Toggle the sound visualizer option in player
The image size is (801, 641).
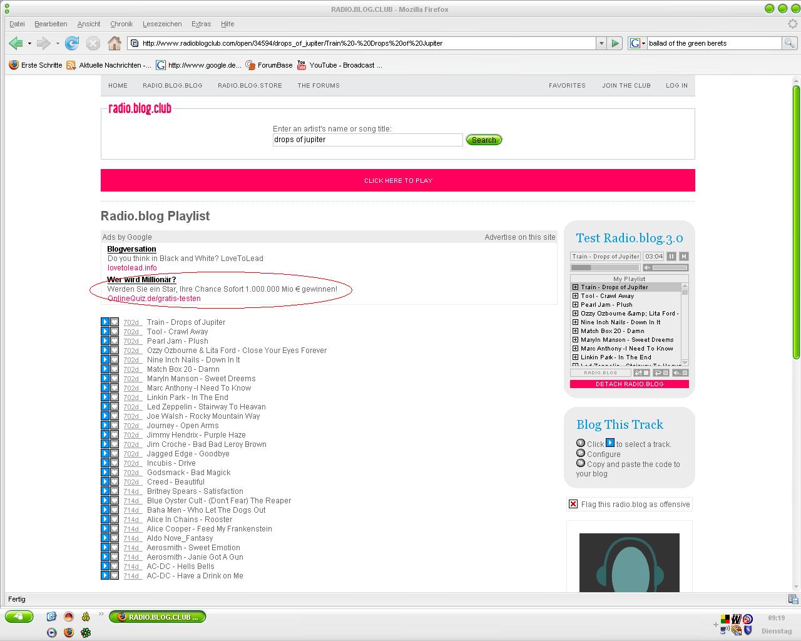(681, 372)
